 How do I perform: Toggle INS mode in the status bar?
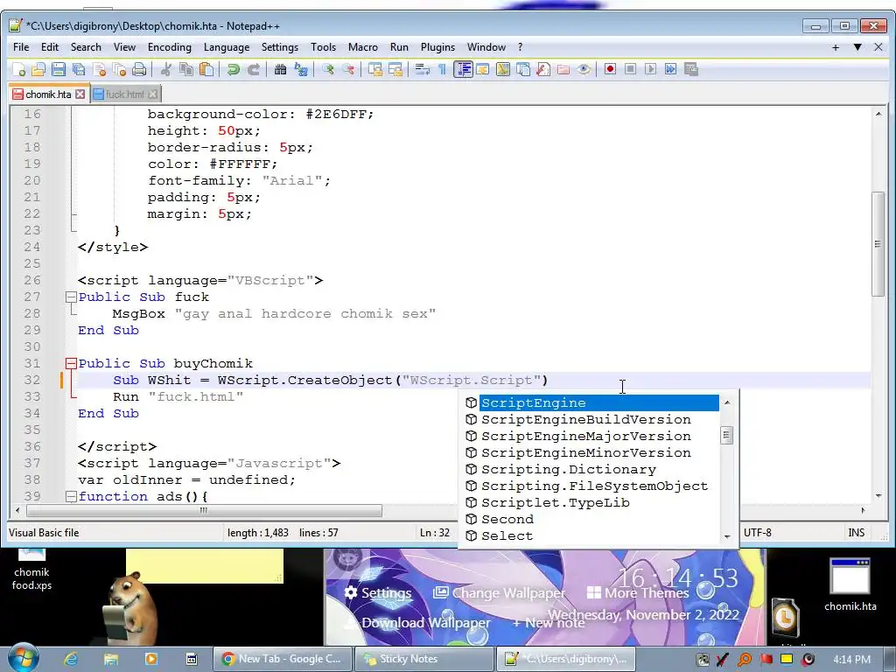[x=856, y=533]
